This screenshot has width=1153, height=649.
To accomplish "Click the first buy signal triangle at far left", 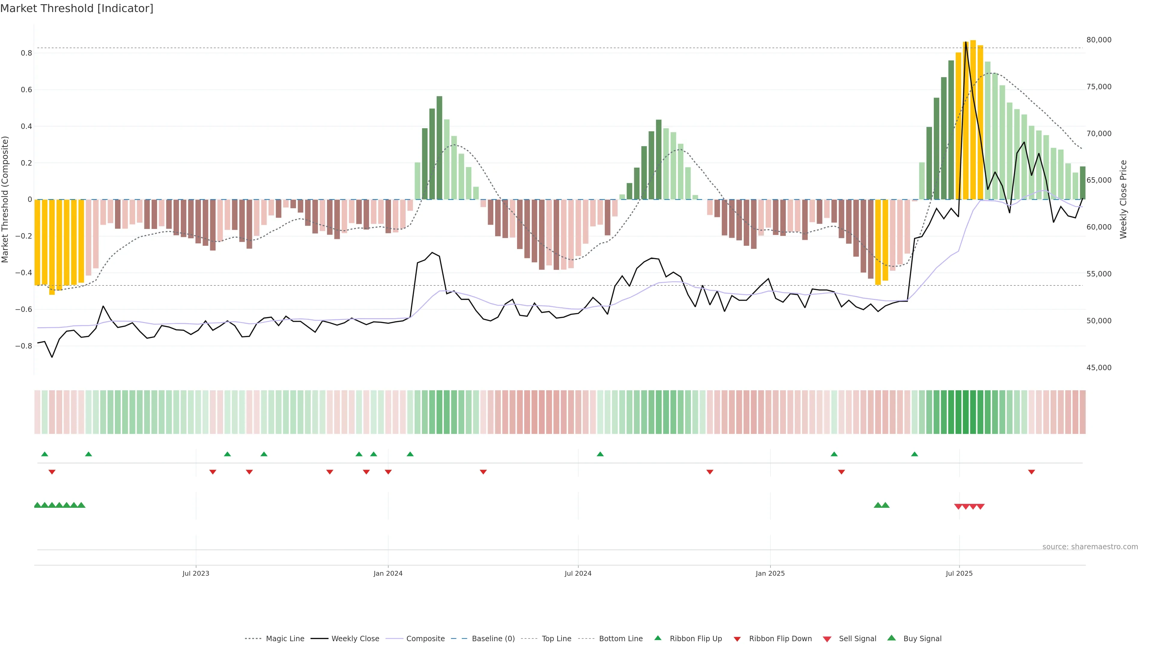I will pos(38,505).
